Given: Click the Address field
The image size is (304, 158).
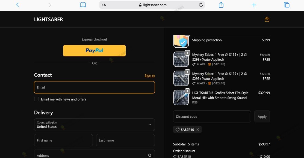Looking at the screenshot, I should (x=95, y=154).
